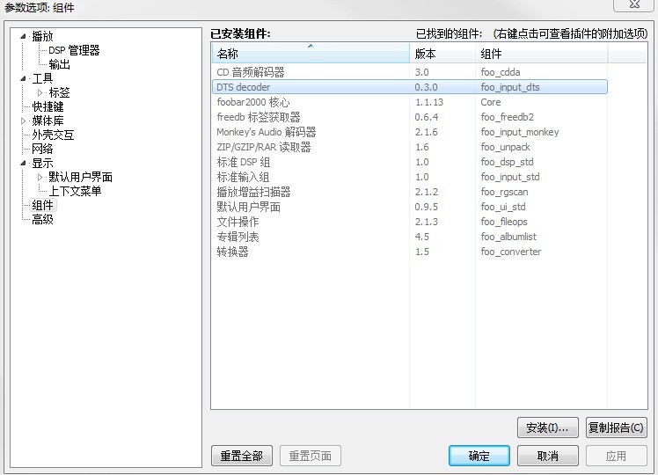Sort components by 组件 column header

[x=541, y=54]
